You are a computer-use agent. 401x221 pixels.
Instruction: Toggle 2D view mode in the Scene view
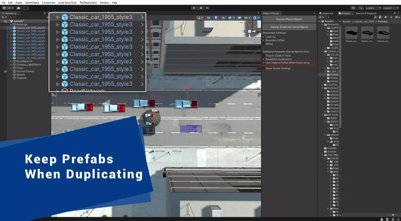tap(208, 18)
